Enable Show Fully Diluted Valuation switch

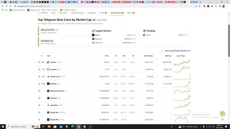point(162,51)
